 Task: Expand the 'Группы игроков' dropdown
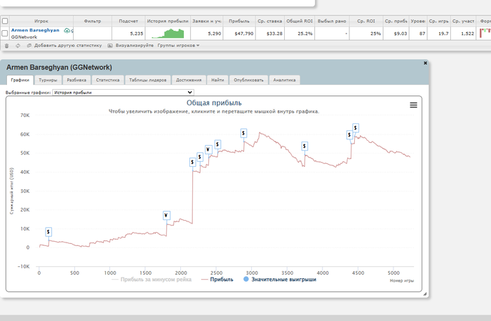[x=178, y=46]
